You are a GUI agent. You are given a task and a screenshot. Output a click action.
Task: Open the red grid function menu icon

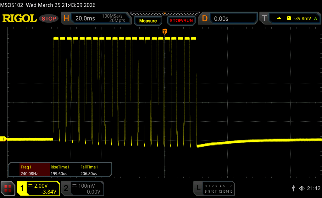coord(8,188)
